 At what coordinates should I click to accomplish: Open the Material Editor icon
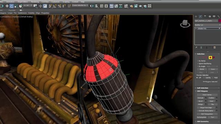point(126,6)
